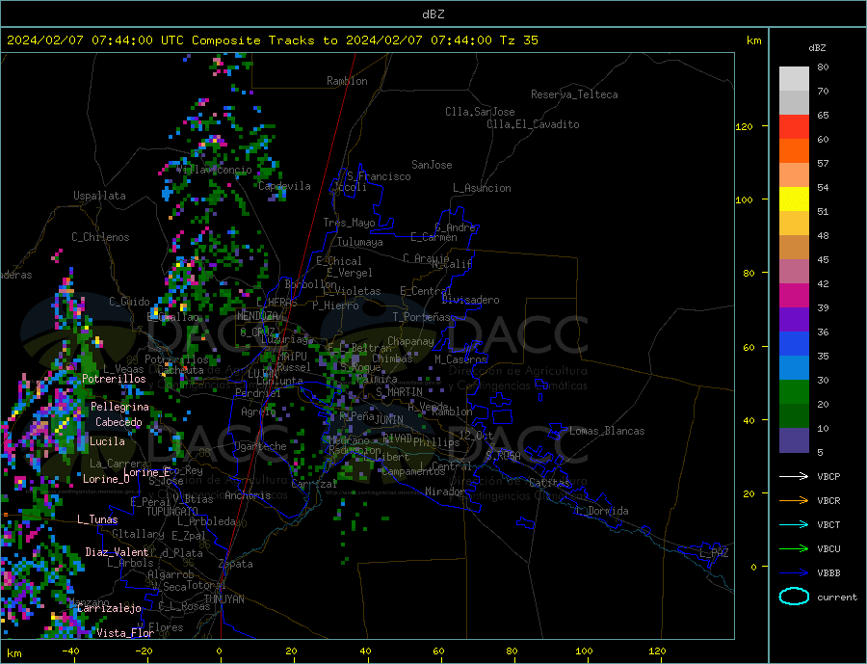This screenshot has width=867, height=664.
Task: Click the TUNUYAN label
Action: (x=223, y=599)
